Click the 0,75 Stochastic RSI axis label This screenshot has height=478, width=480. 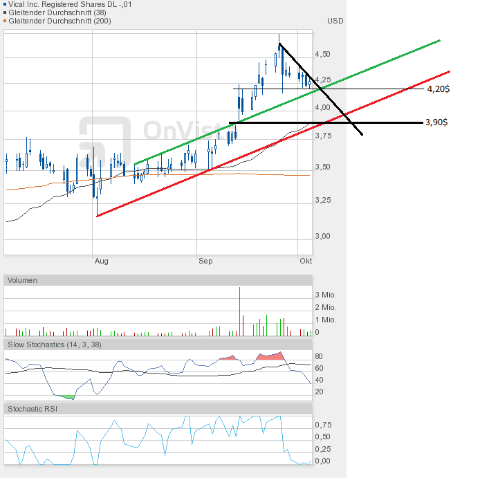point(323,425)
